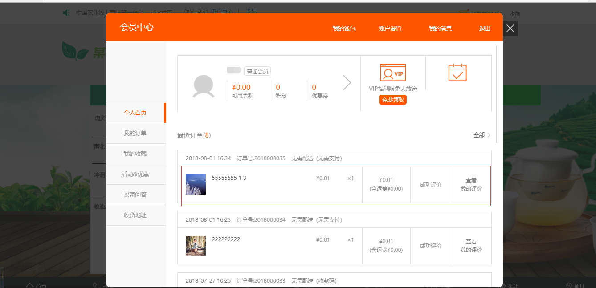The height and width of the screenshot is (288, 596).
Task: Open the 账户设置 menu item
Action: (x=390, y=28)
